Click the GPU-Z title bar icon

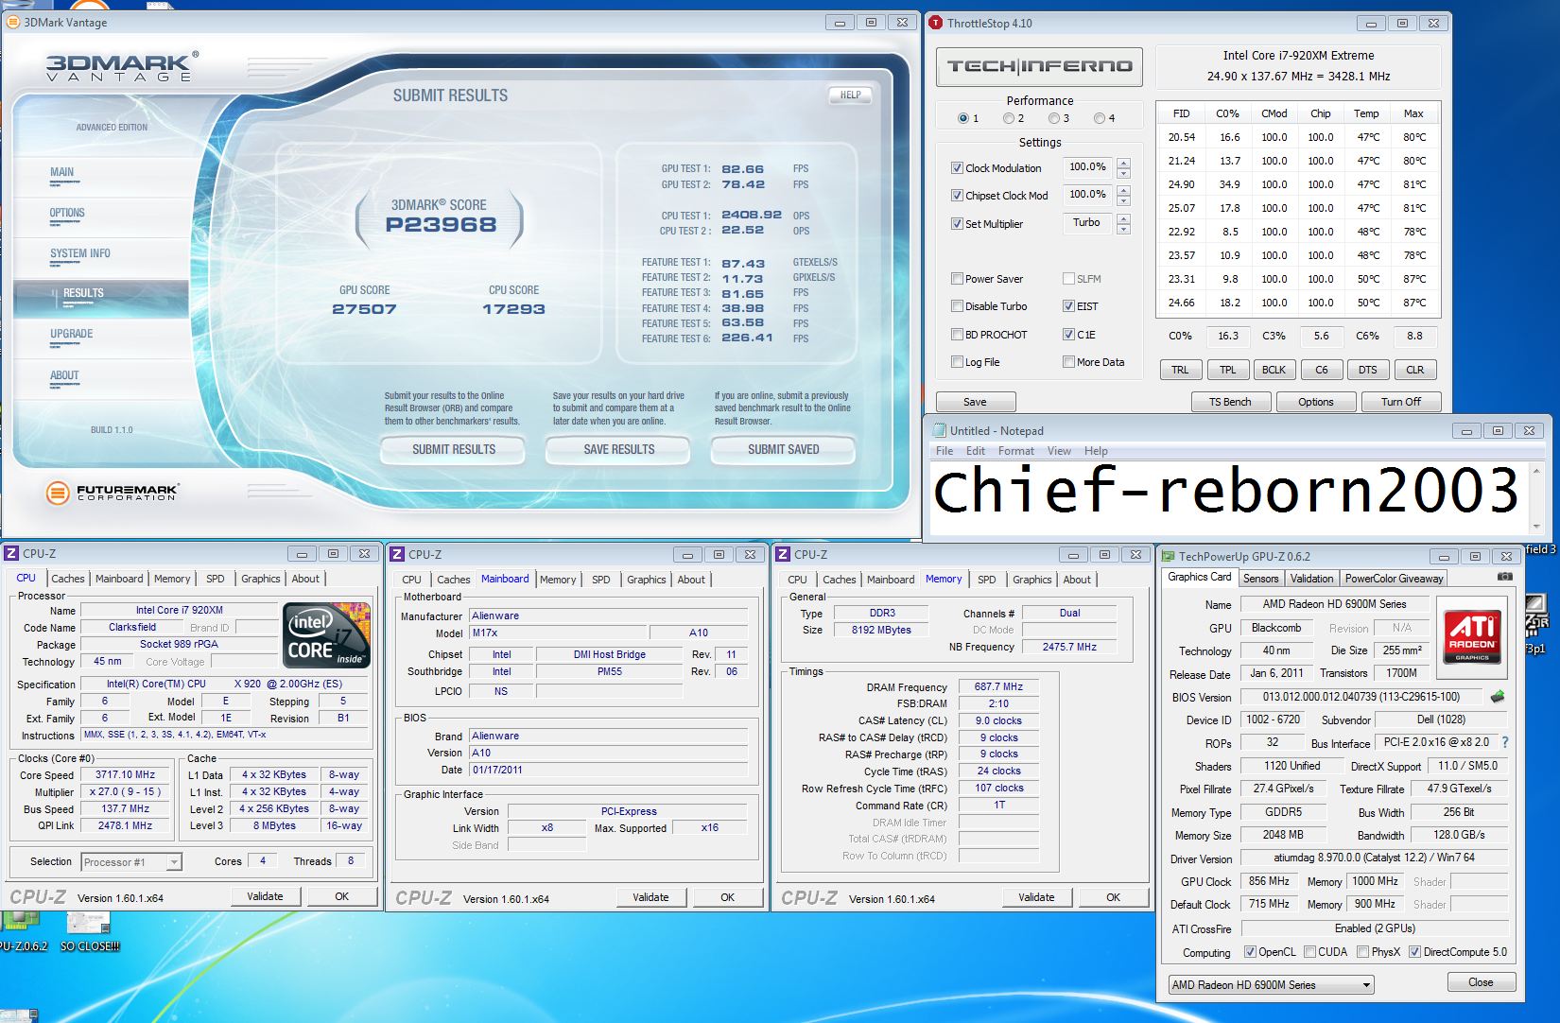click(1169, 557)
